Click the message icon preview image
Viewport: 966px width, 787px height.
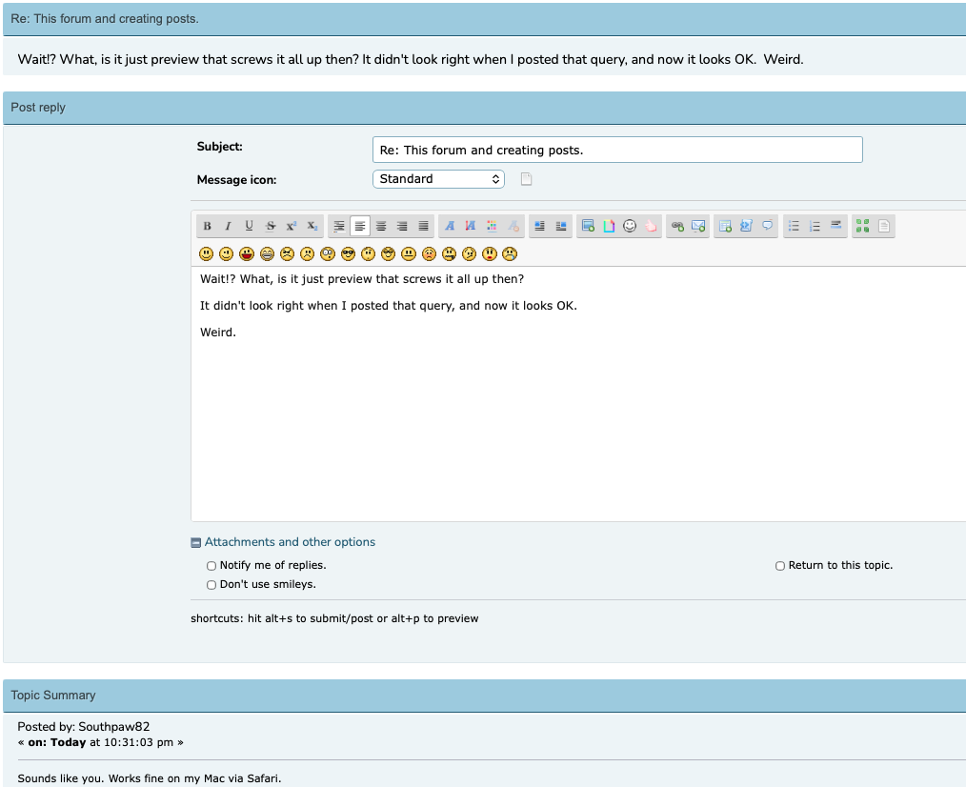coord(526,179)
